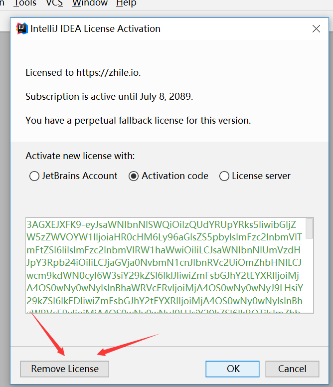The height and width of the screenshot is (387, 333).
Task: Click the subscription active until 2089 text
Action: point(109,96)
